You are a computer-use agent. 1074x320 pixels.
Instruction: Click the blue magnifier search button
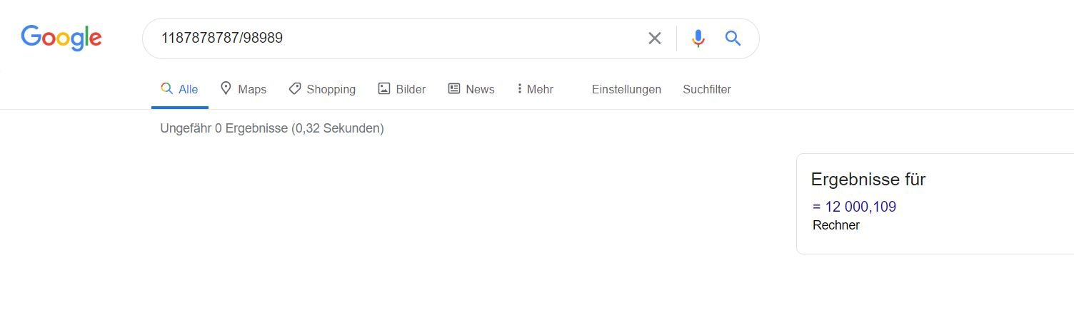click(x=733, y=38)
